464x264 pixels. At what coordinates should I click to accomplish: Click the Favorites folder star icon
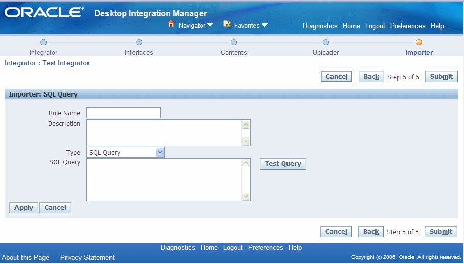coord(227,24)
